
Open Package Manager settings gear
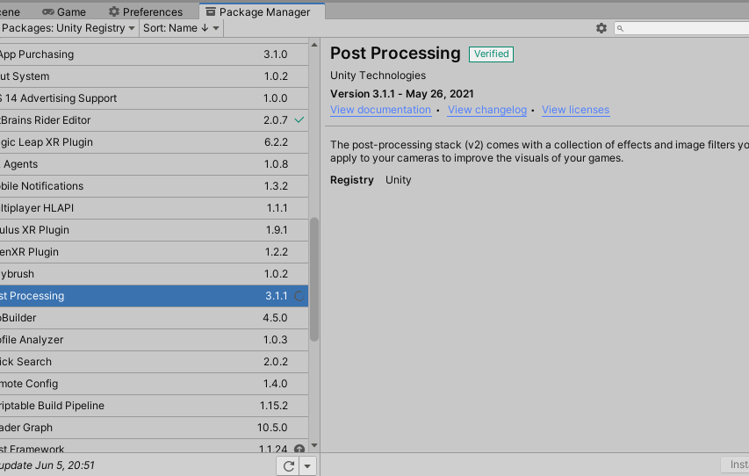601,28
